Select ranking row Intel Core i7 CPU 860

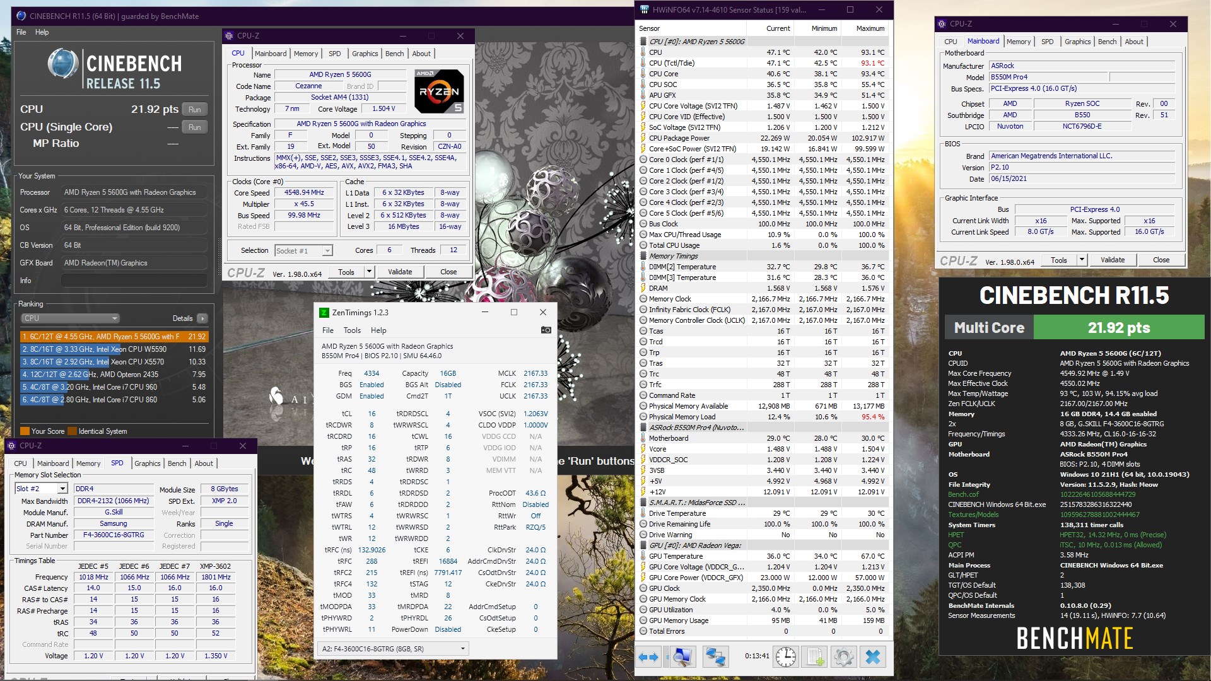[x=114, y=400]
